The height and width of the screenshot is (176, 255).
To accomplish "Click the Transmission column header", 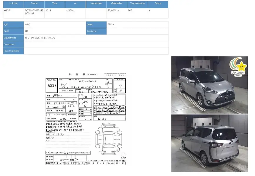I will [137, 4].
